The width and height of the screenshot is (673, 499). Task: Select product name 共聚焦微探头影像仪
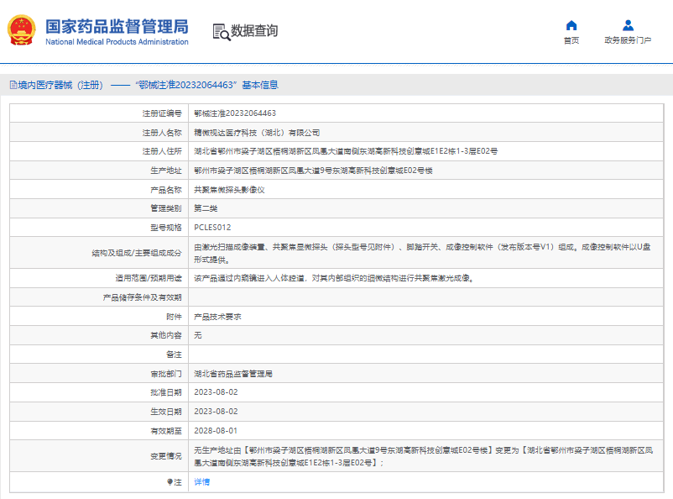point(229,190)
